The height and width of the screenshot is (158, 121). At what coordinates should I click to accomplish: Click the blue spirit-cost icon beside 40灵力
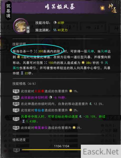click(55, 30)
